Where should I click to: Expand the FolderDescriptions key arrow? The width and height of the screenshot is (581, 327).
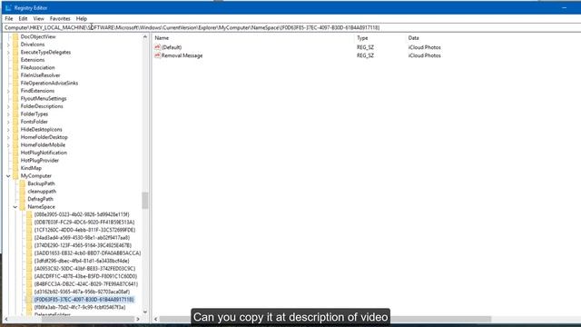(8, 106)
